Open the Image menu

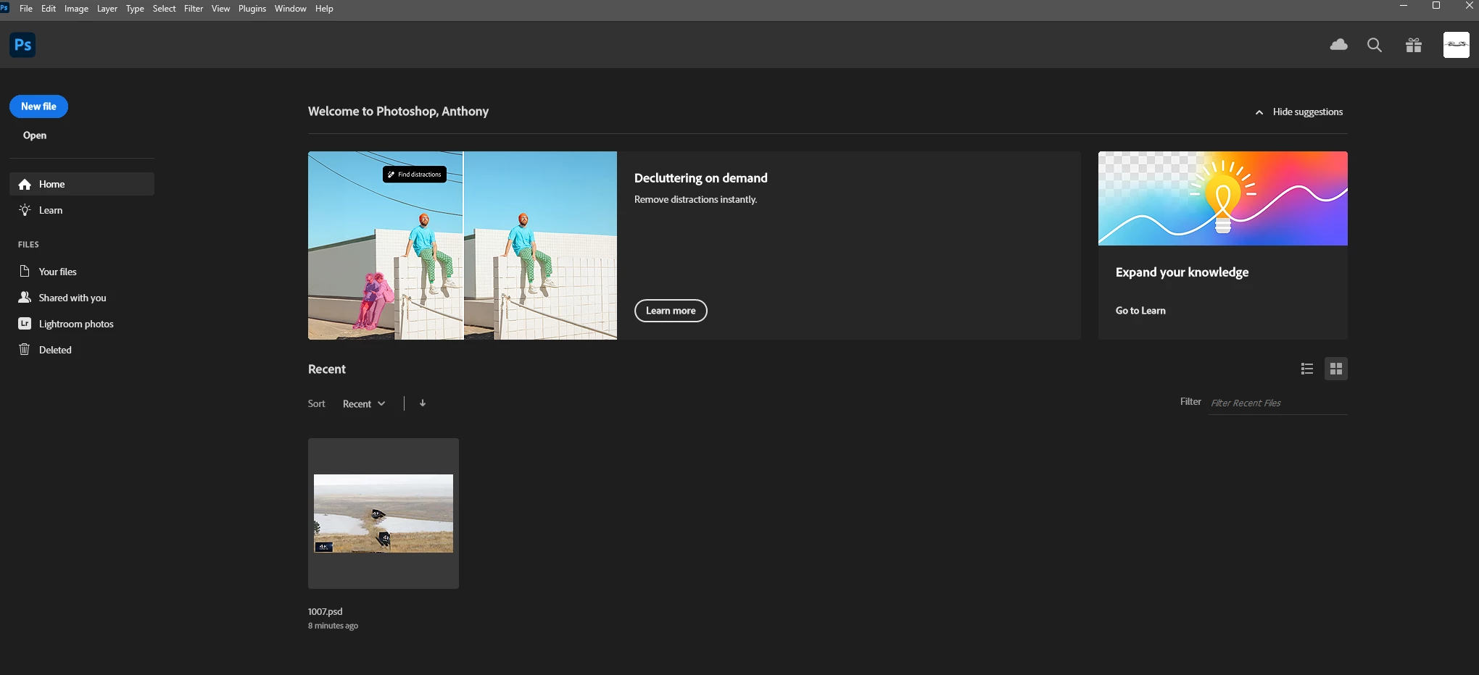[x=76, y=9]
